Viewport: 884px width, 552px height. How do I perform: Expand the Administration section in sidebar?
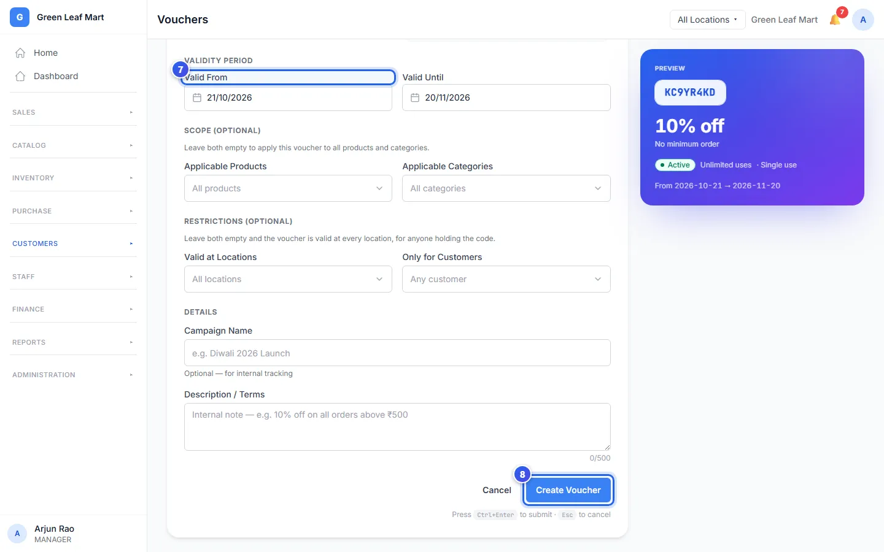[x=73, y=375]
